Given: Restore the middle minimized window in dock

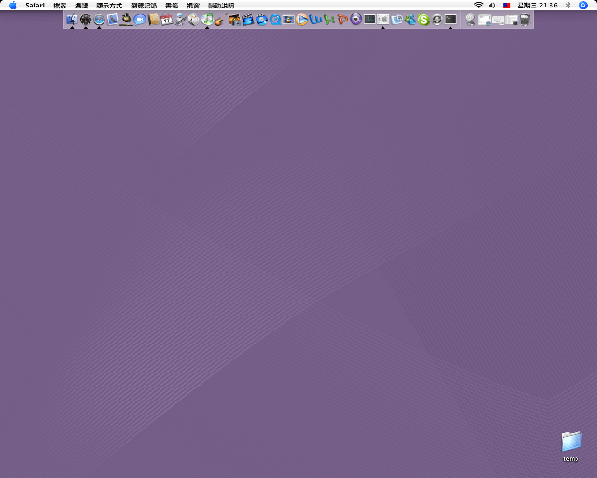Looking at the screenshot, I should click(497, 20).
